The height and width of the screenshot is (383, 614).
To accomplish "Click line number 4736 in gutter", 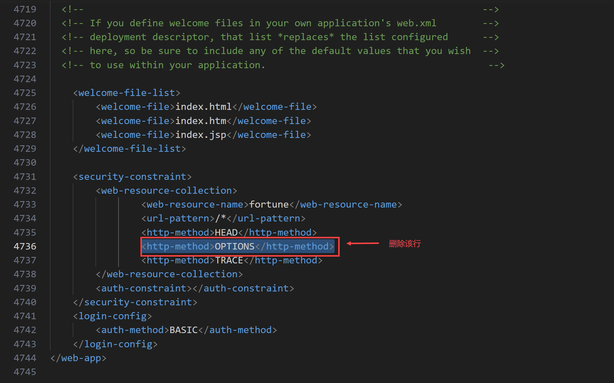I will click(25, 246).
